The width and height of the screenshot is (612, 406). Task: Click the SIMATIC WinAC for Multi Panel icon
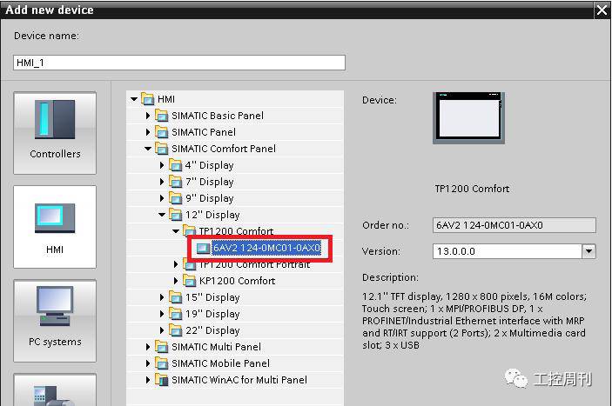tap(162, 380)
